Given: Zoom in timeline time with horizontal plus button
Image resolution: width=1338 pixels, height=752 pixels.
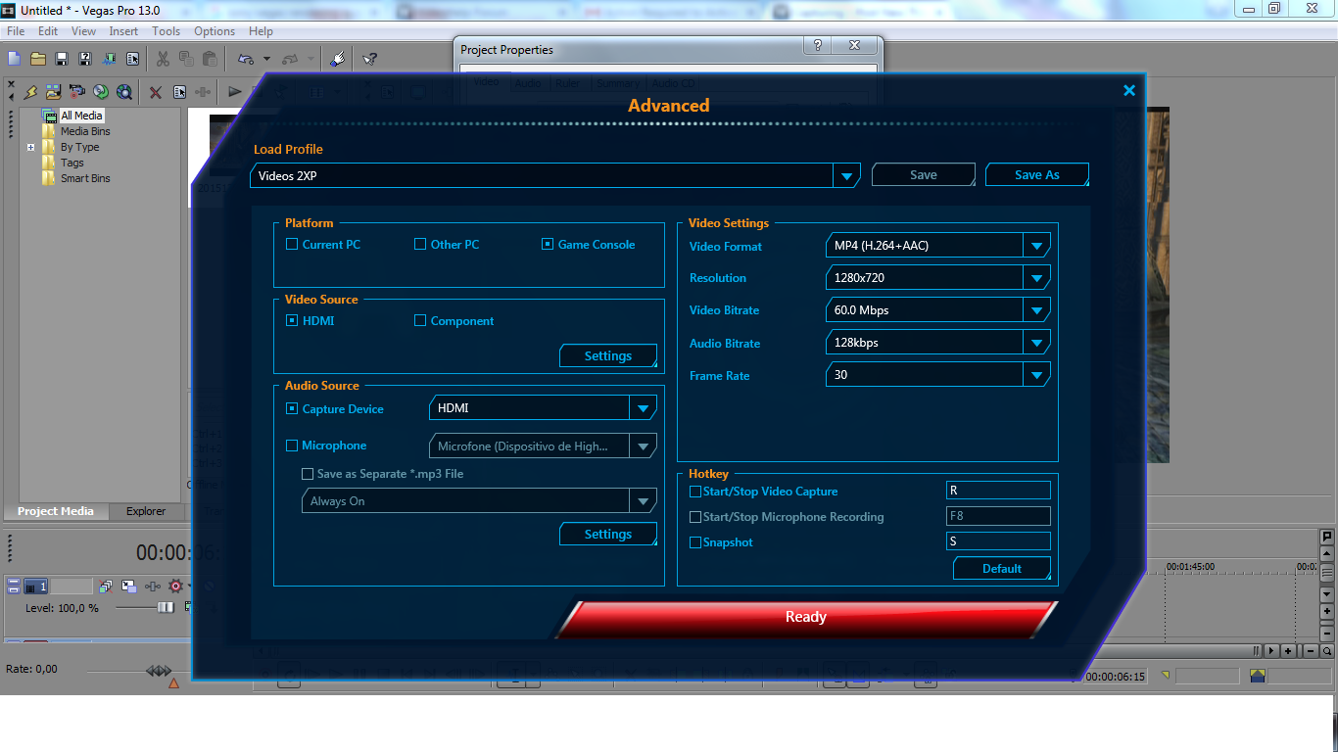Looking at the screenshot, I should pyautogui.click(x=1289, y=650).
